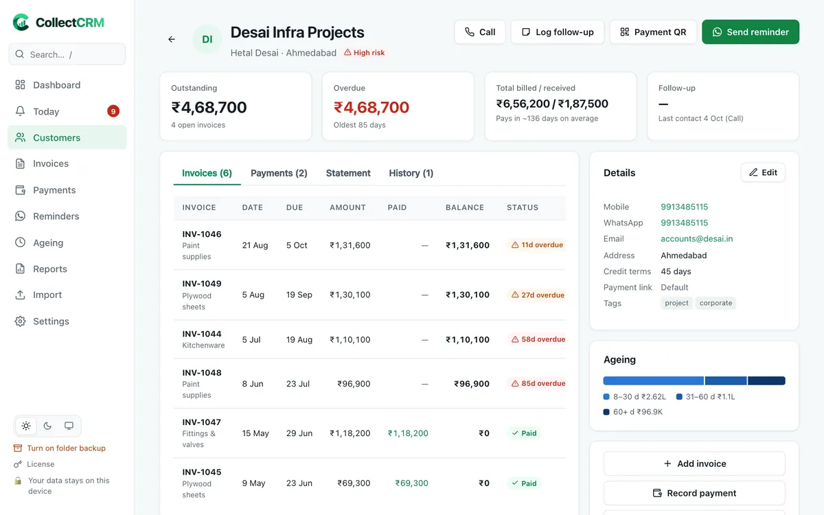
Task: Click the 31–60 d ageing bar segment
Action: [726, 380]
